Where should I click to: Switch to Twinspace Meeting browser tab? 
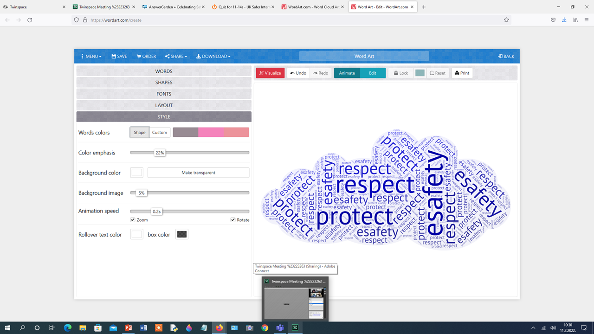(104, 7)
